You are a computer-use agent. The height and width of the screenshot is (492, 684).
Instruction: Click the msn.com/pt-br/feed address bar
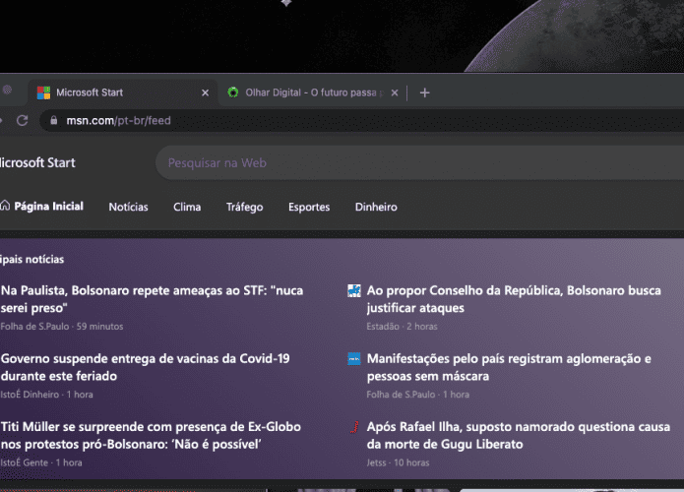coord(361,120)
